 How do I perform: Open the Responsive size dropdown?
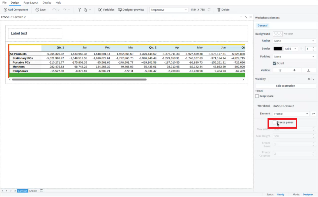click(x=168, y=10)
